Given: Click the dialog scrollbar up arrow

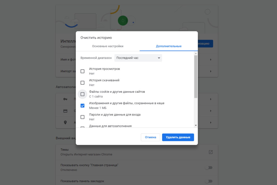Looking at the screenshot, I should coord(196,54).
